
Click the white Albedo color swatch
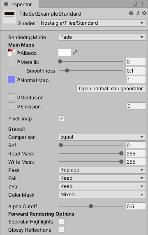(x=65, y=52)
